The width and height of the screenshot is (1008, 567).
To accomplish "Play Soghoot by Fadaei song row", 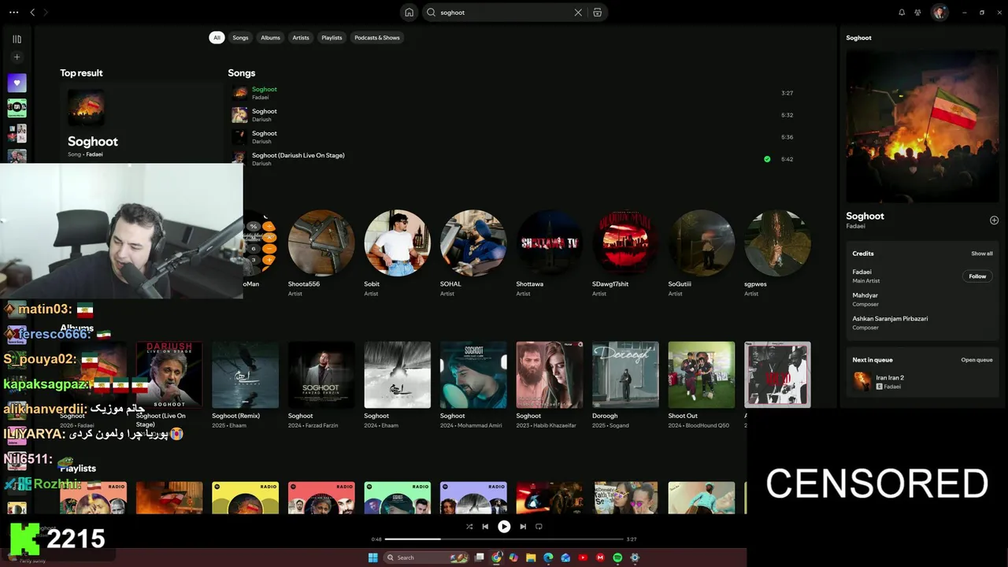I will click(x=512, y=93).
